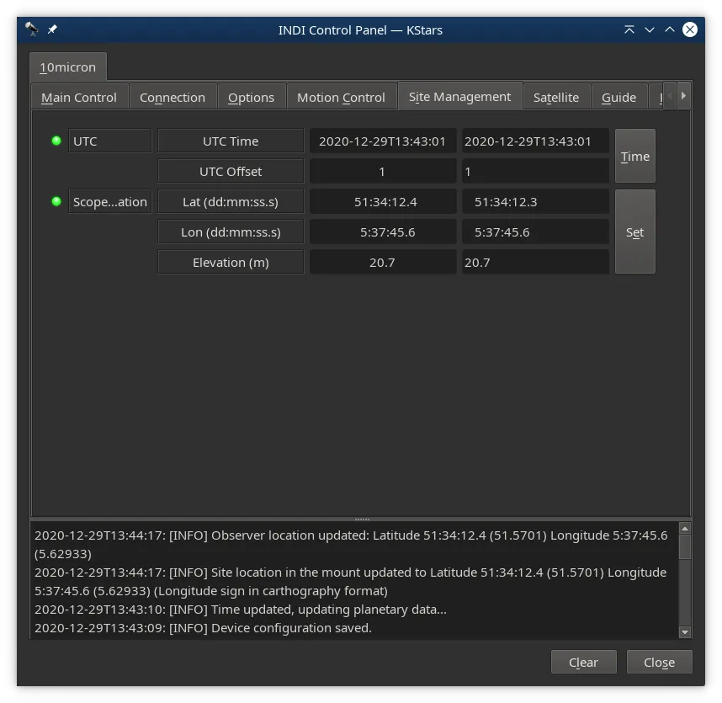Click the Lon (dd:mm:ss.s) label

(231, 232)
